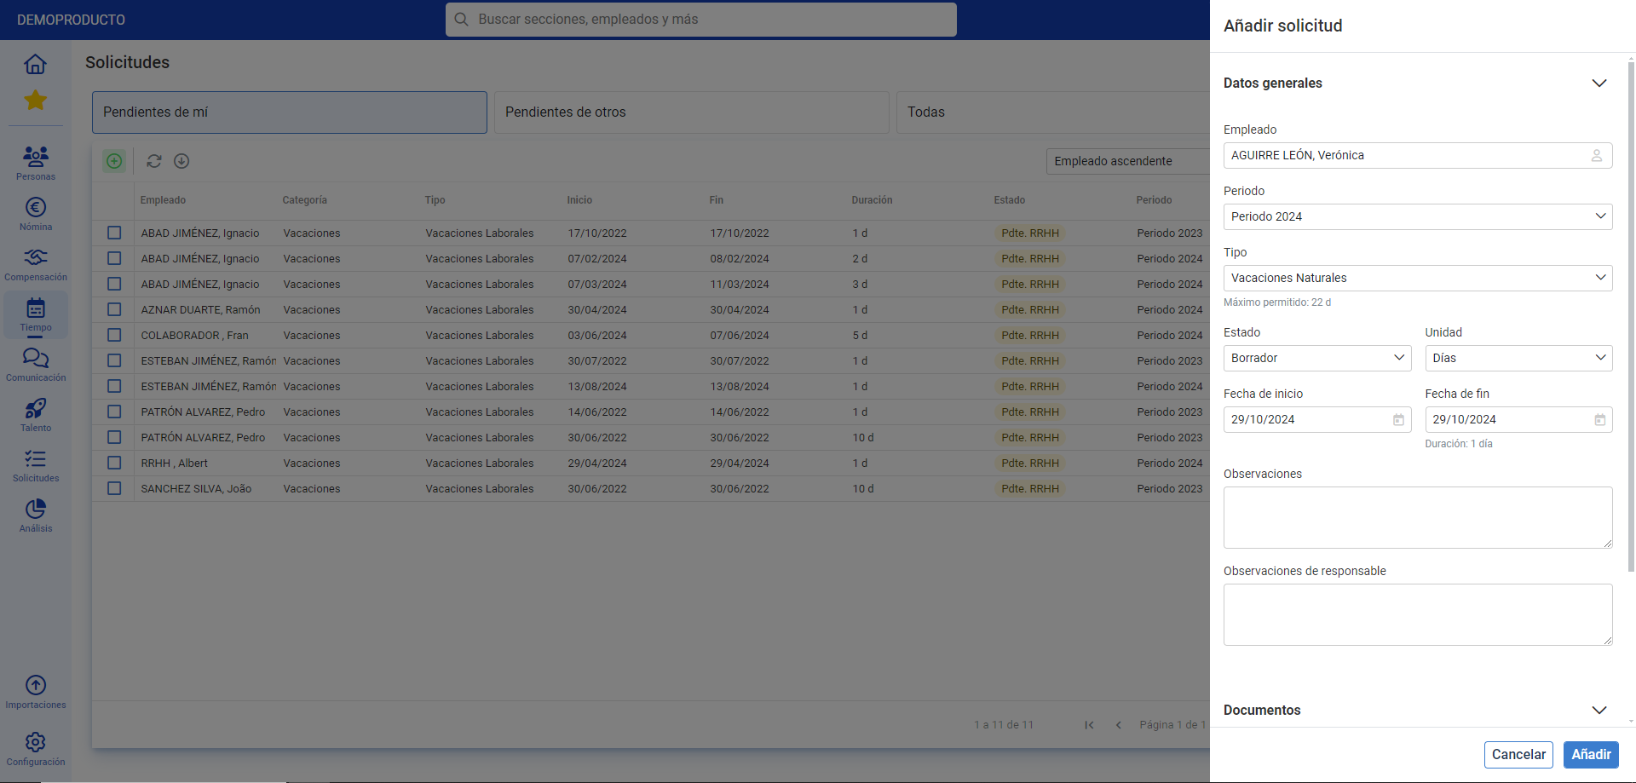The image size is (1636, 783).
Task: Open Nómina section
Action: pyautogui.click(x=35, y=213)
